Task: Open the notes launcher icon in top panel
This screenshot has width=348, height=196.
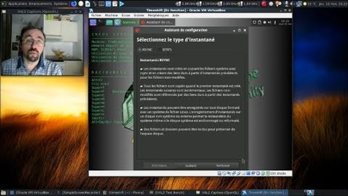Action: (115, 4)
